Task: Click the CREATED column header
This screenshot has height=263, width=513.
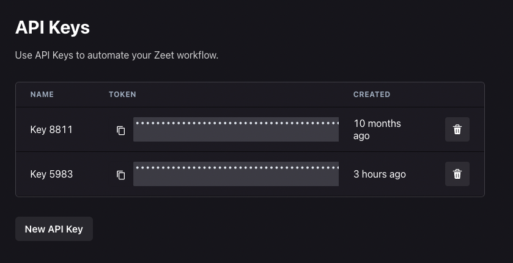Action: pos(372,95)
